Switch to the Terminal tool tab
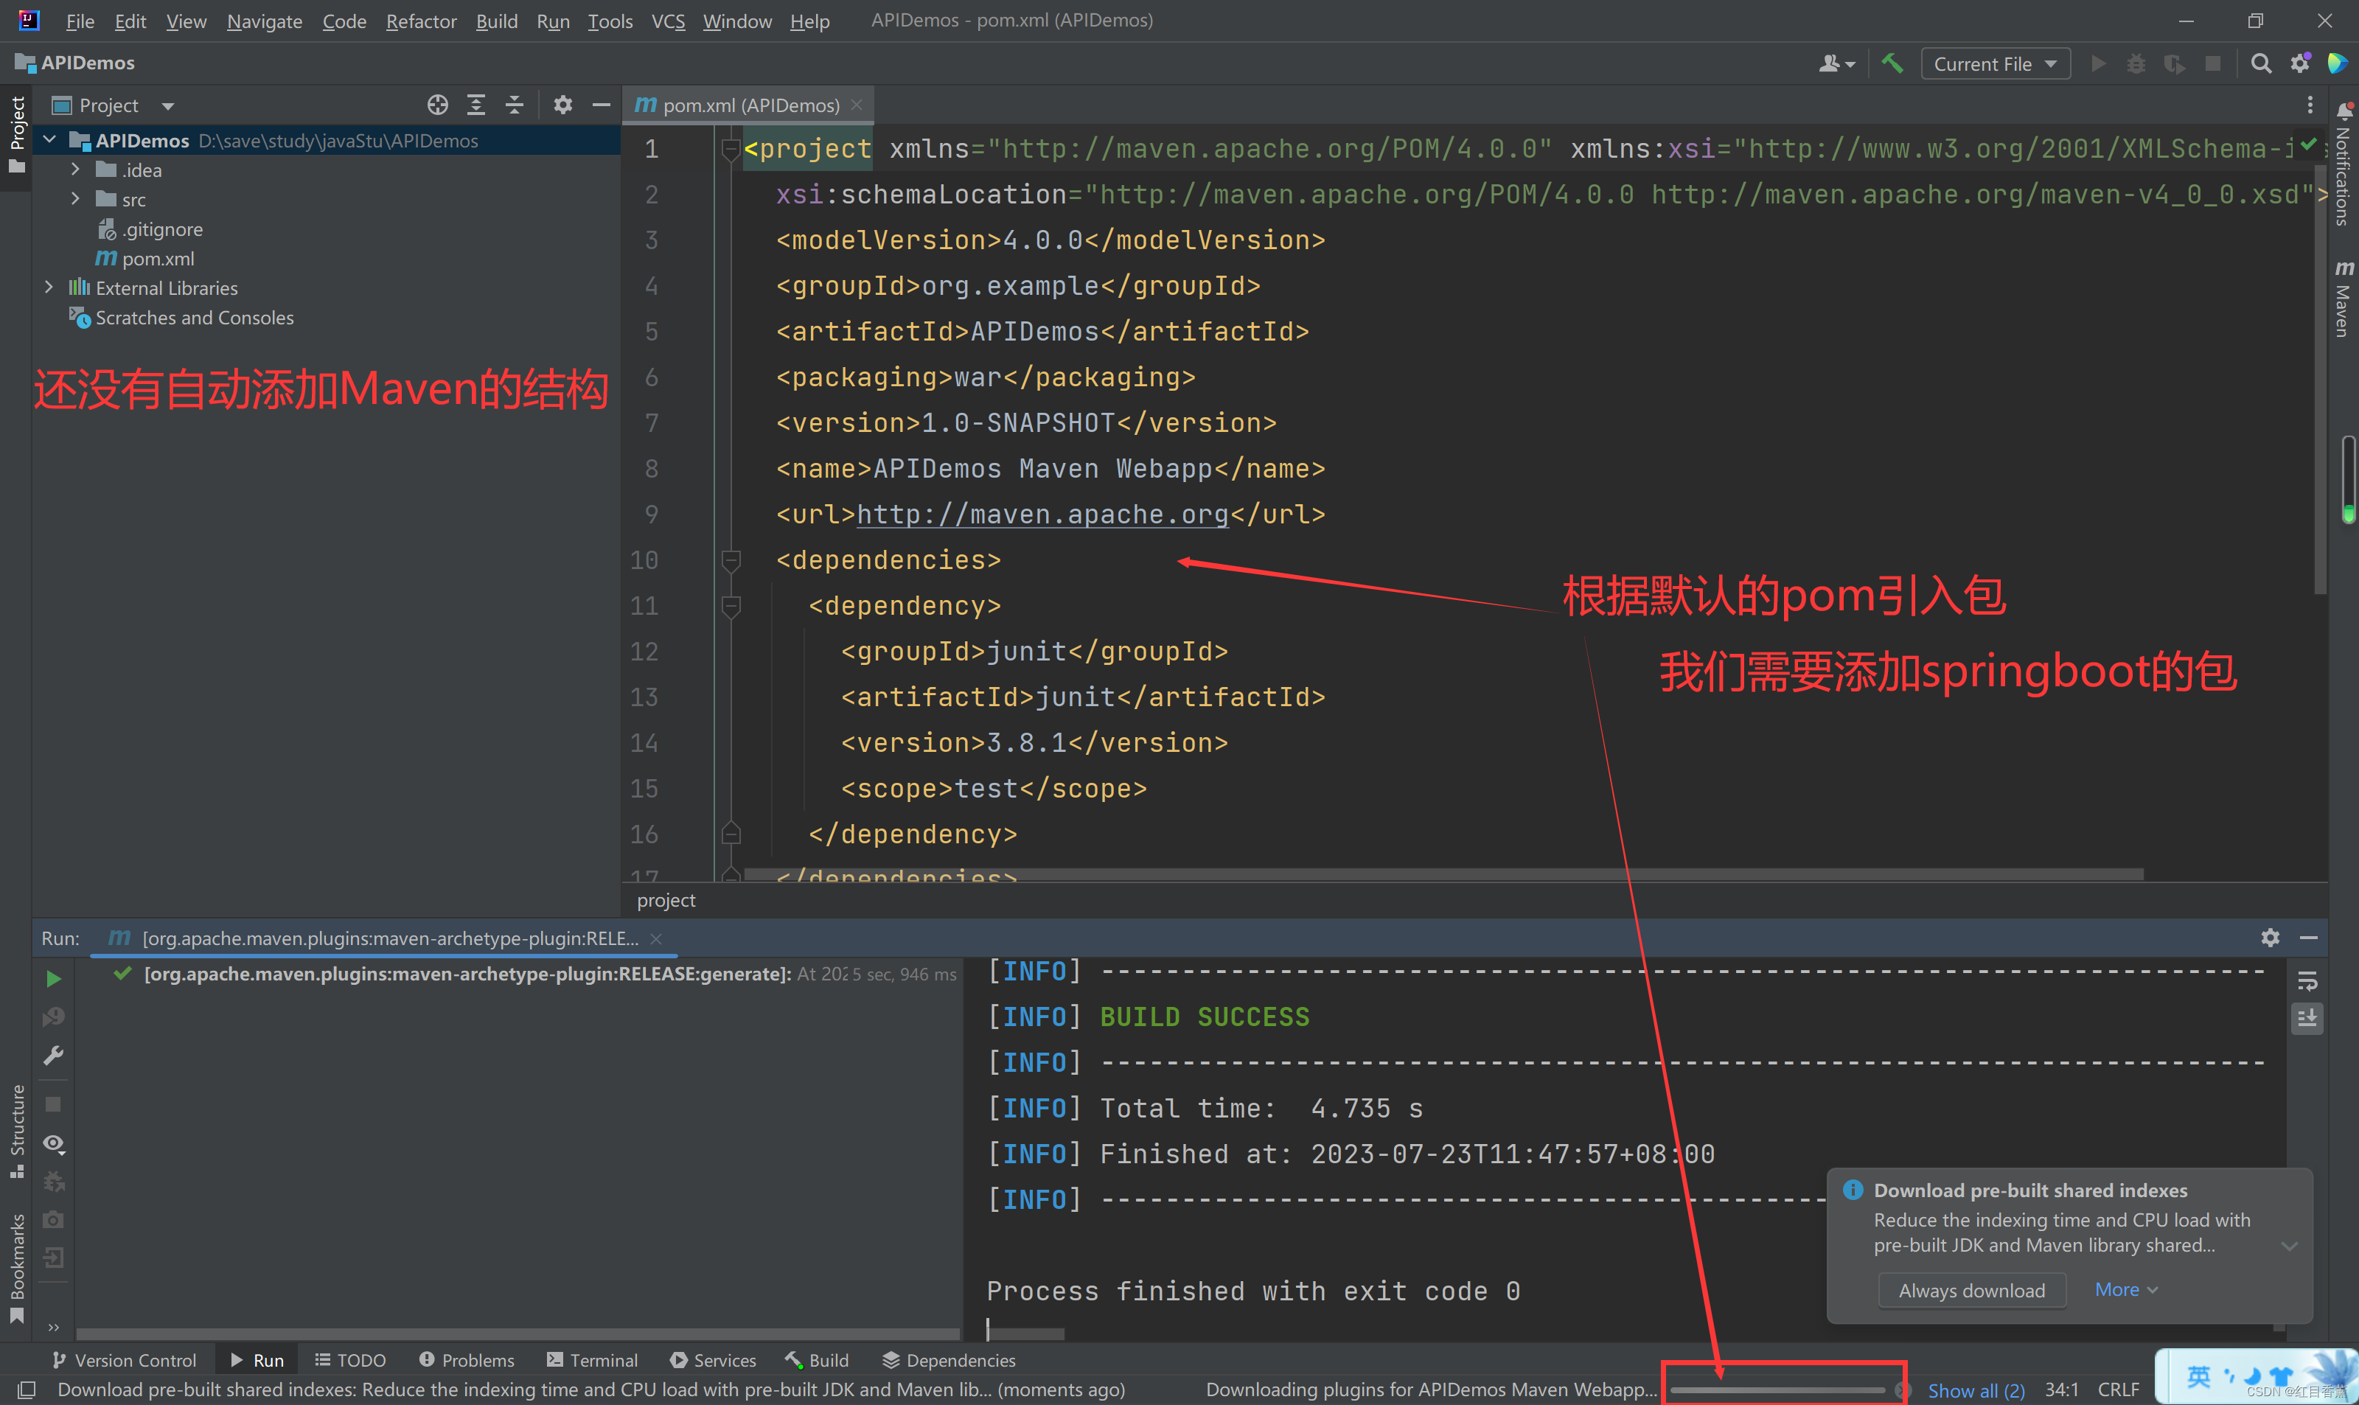Screen dimensions: 2359x1405 pyautogui.click(x=593, y=1361)
